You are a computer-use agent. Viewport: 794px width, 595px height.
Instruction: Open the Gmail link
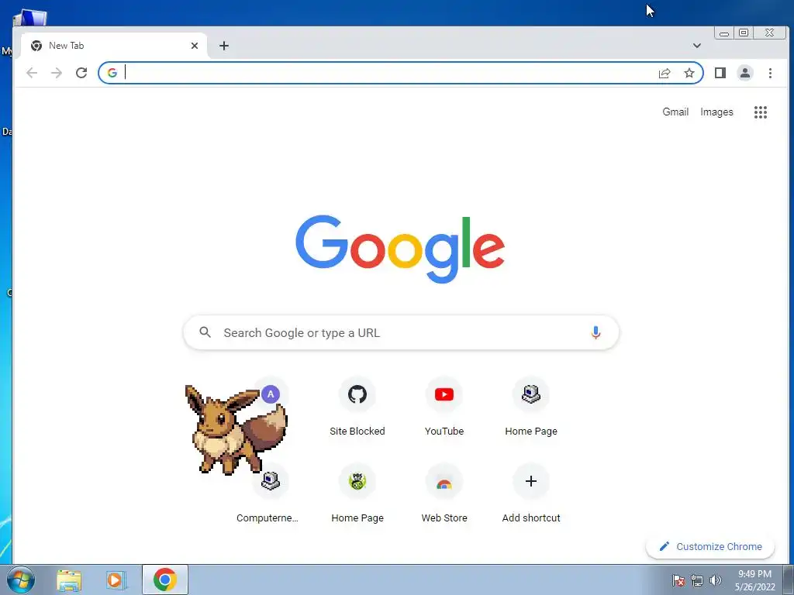(x=675, y=112)
